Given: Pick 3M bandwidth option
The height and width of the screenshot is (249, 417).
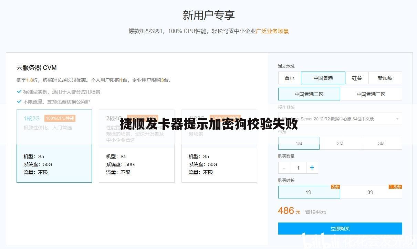Looking at the screenshot, I should pyautogui.click(x=381, y=143).
